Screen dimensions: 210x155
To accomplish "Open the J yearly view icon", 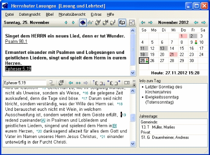I will [x=113, y=23].
